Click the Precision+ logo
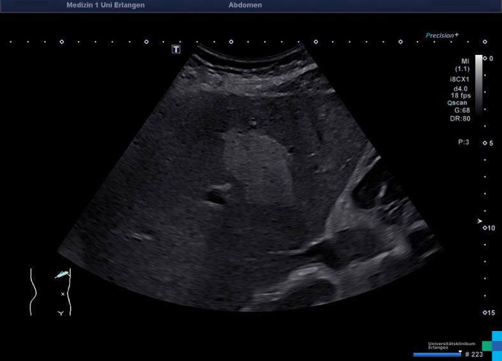This screenshot has width=502, height=361. [442, 36]
